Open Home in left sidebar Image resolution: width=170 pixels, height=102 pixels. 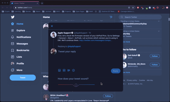(x=17, y=24)
